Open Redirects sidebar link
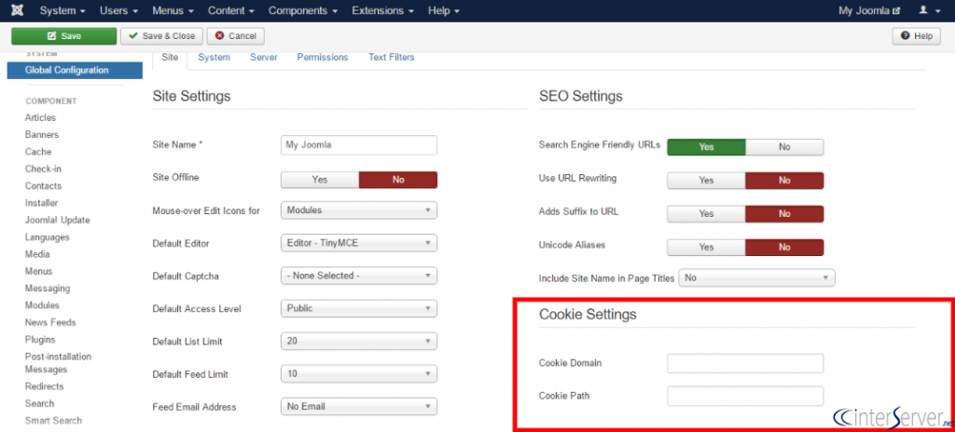The height and width of the screenshot is (432, 955). [44, 386]
